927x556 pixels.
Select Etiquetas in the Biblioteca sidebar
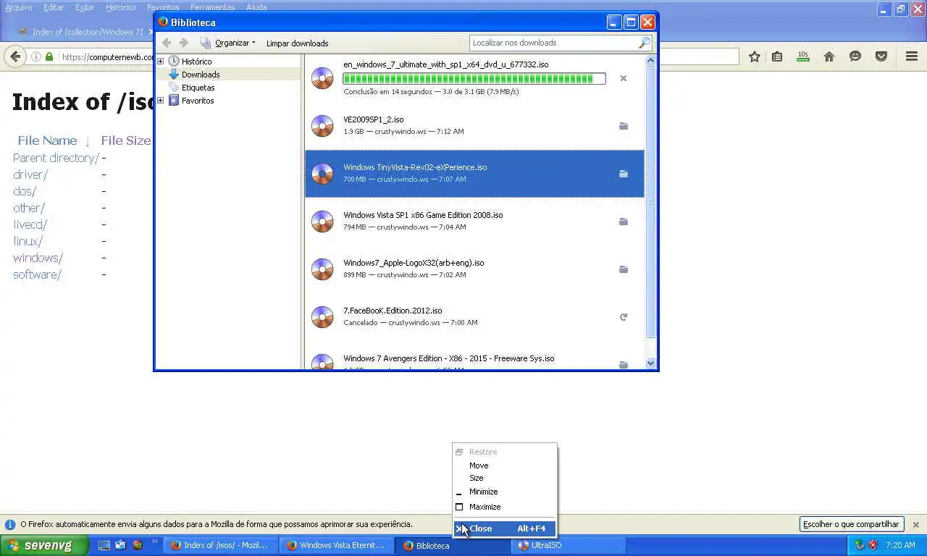pyautogui.click(x=198, y=88)
